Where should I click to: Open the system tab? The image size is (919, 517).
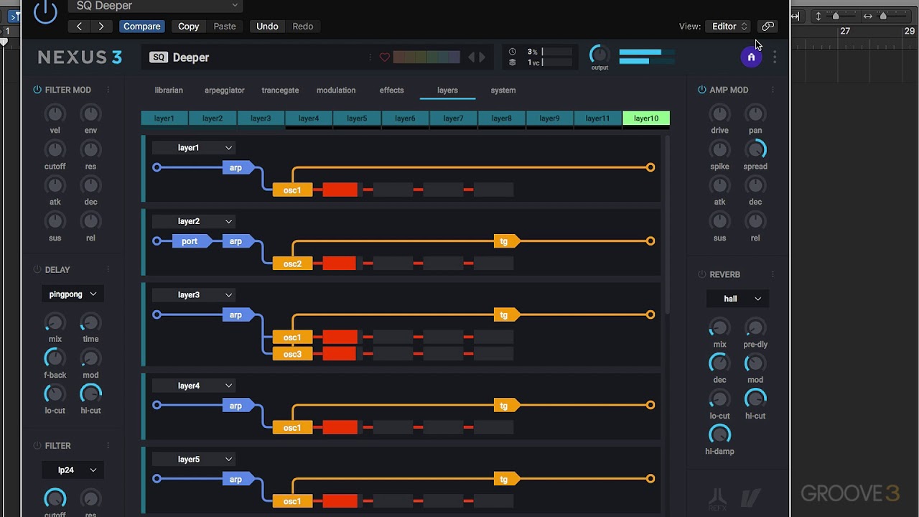pos(503,90)
